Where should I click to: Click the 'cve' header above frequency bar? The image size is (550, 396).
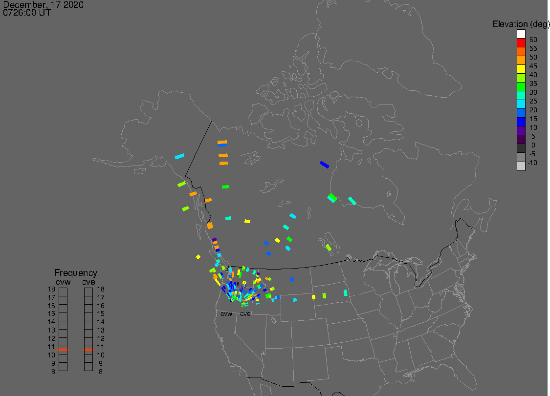(89, 282)
